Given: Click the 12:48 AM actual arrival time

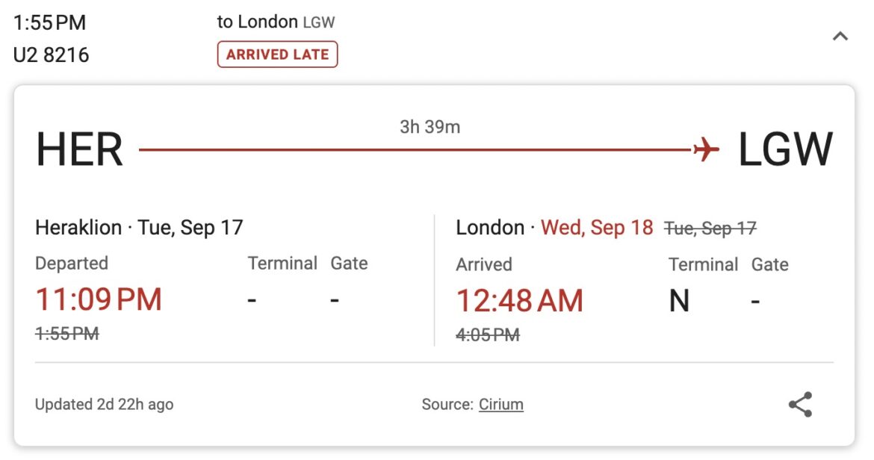Looking at the screenshot, I should pyautogui.click(x=519, y=301).
